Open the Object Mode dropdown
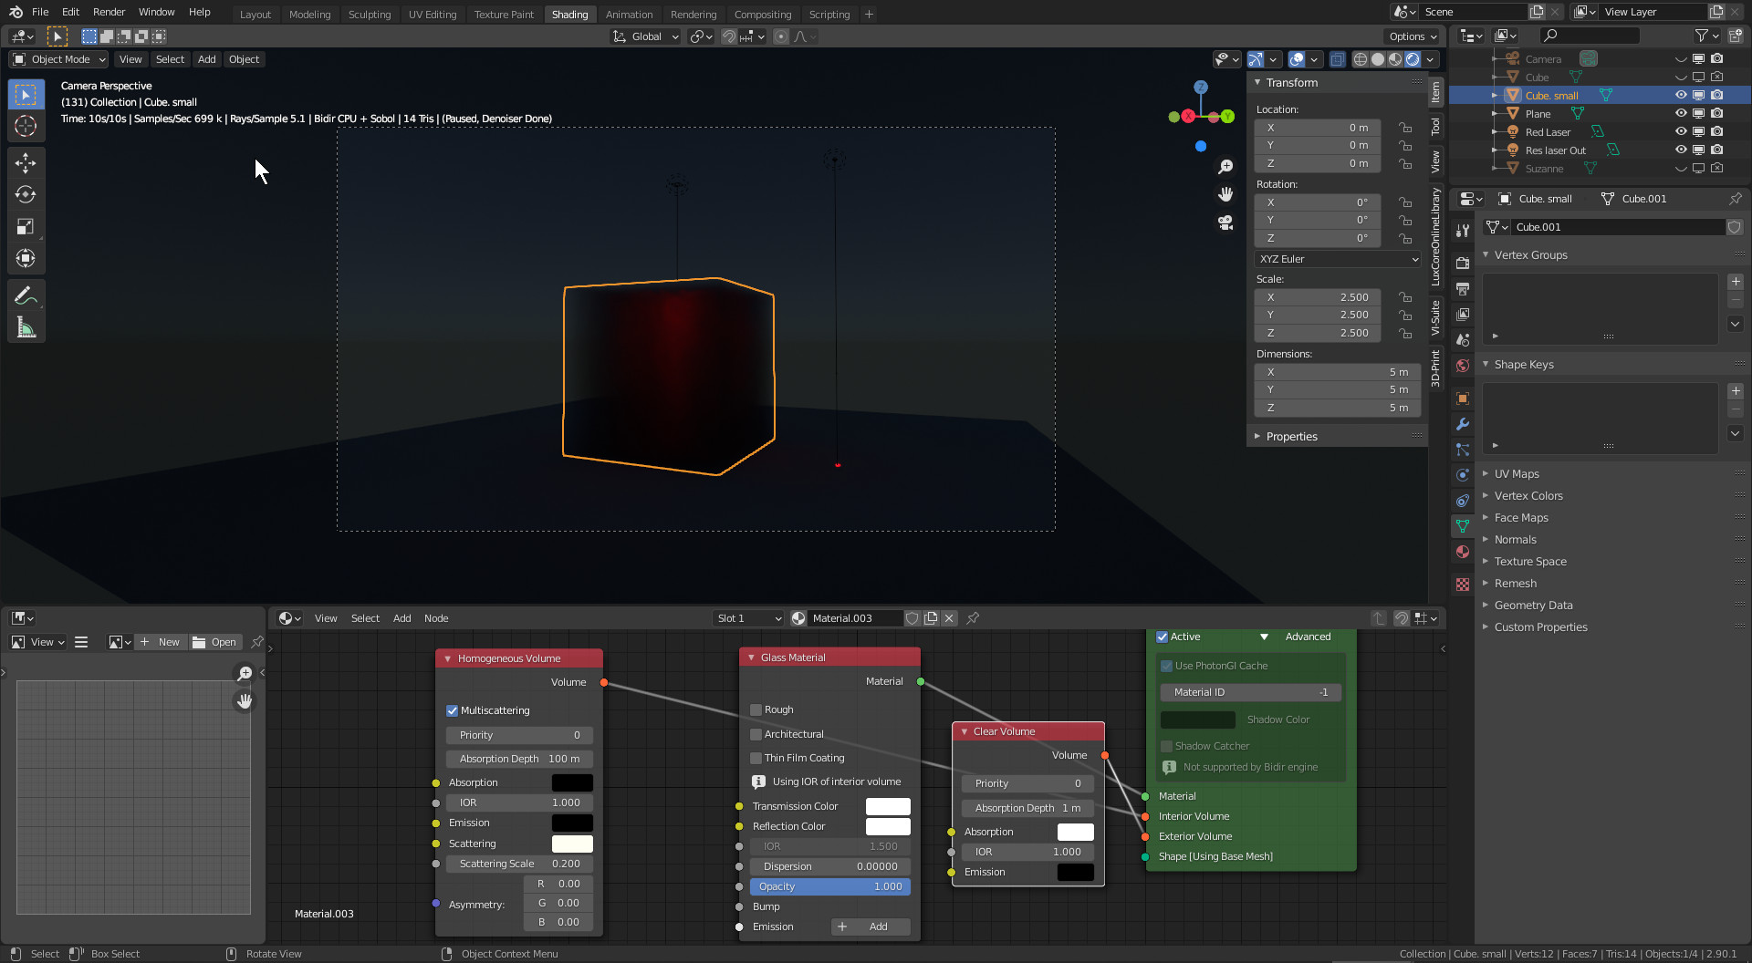This screenshot has width=1752, height=963. click(x=59, y=59)
